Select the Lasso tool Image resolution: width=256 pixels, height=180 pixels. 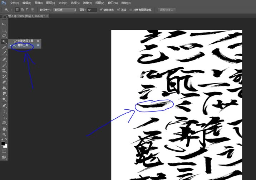(x=4, y=36)
